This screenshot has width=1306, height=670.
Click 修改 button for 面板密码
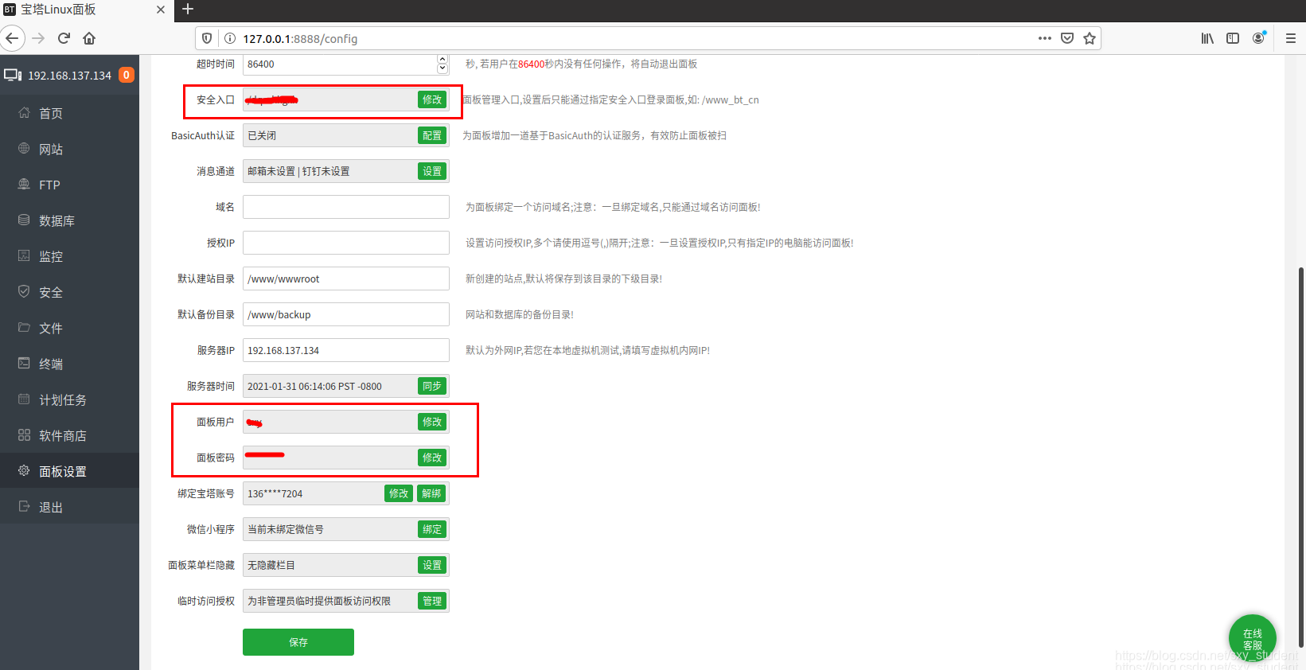click(x=432, y=458)
